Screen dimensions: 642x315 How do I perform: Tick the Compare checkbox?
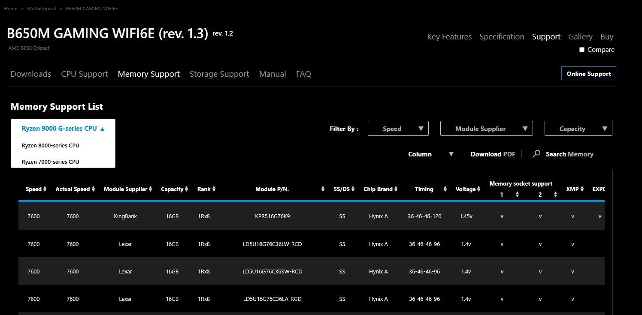pyautogui.click(x=582, y=50)
